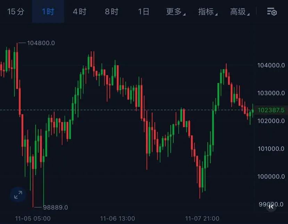The image size is (288, 224).
Task: Jump to latest candle button
Action: point(271,207)
